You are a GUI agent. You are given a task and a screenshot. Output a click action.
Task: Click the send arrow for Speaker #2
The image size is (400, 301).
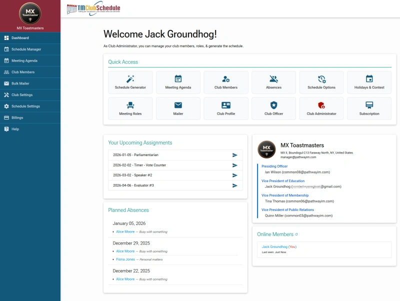pyautogui.click(x=234, y=175)
